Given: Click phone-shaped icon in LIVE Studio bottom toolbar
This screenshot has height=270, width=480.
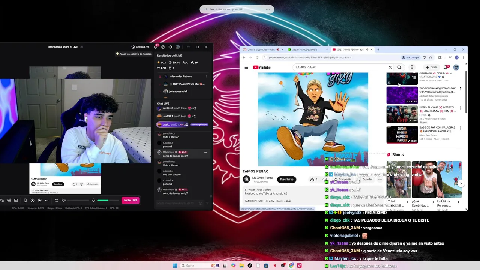Looking at the screenshot, I should (25, 200).
